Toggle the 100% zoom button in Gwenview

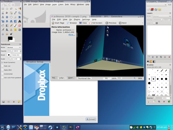click(114, 78)
